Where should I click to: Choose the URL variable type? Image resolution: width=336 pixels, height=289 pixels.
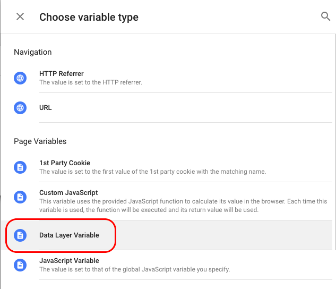pyautogui.click(x=46, y=108)
